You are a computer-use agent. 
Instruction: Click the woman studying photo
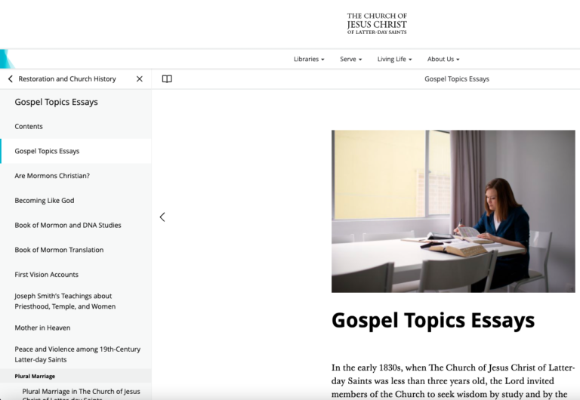(x=453, y=211)
